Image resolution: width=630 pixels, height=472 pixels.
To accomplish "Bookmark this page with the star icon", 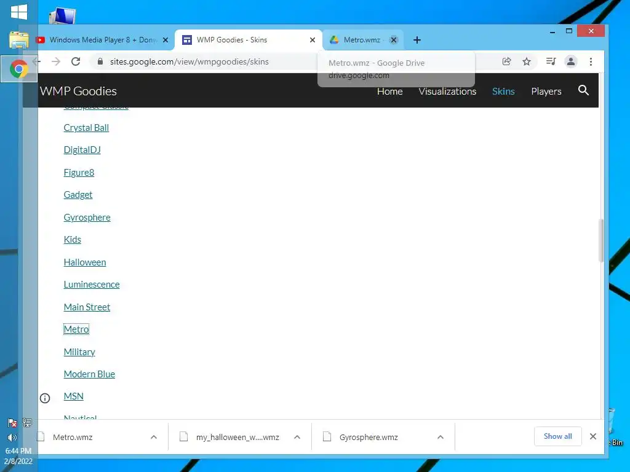I will click(x=527, y=61).
